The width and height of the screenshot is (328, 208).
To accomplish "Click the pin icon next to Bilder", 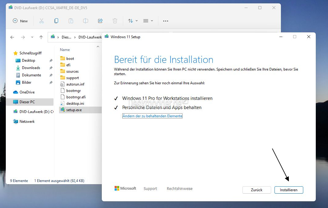I will (51, 82).
